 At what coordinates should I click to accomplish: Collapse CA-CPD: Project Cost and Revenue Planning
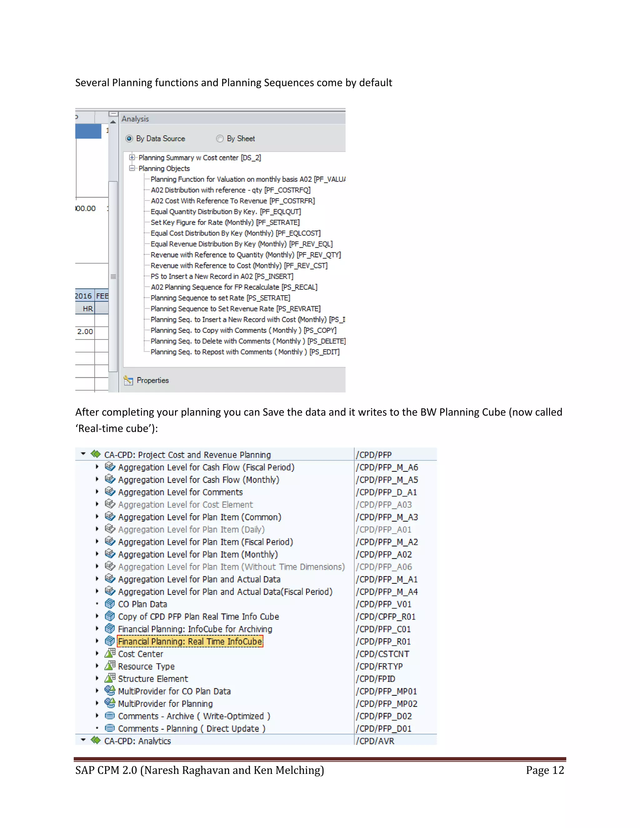83,454
